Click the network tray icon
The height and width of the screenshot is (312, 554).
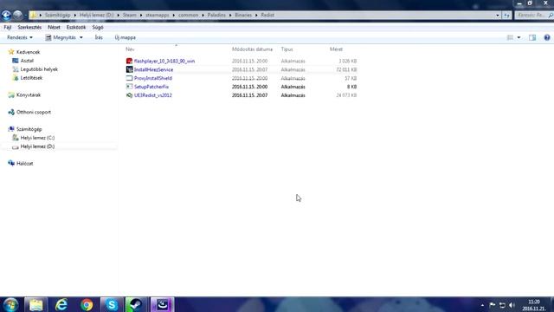click(502, 305)
